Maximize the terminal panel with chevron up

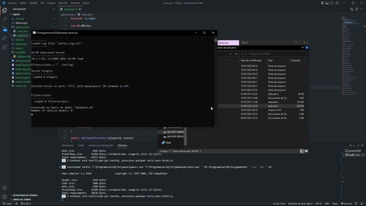pyautogui.click(x=358, y=145)
